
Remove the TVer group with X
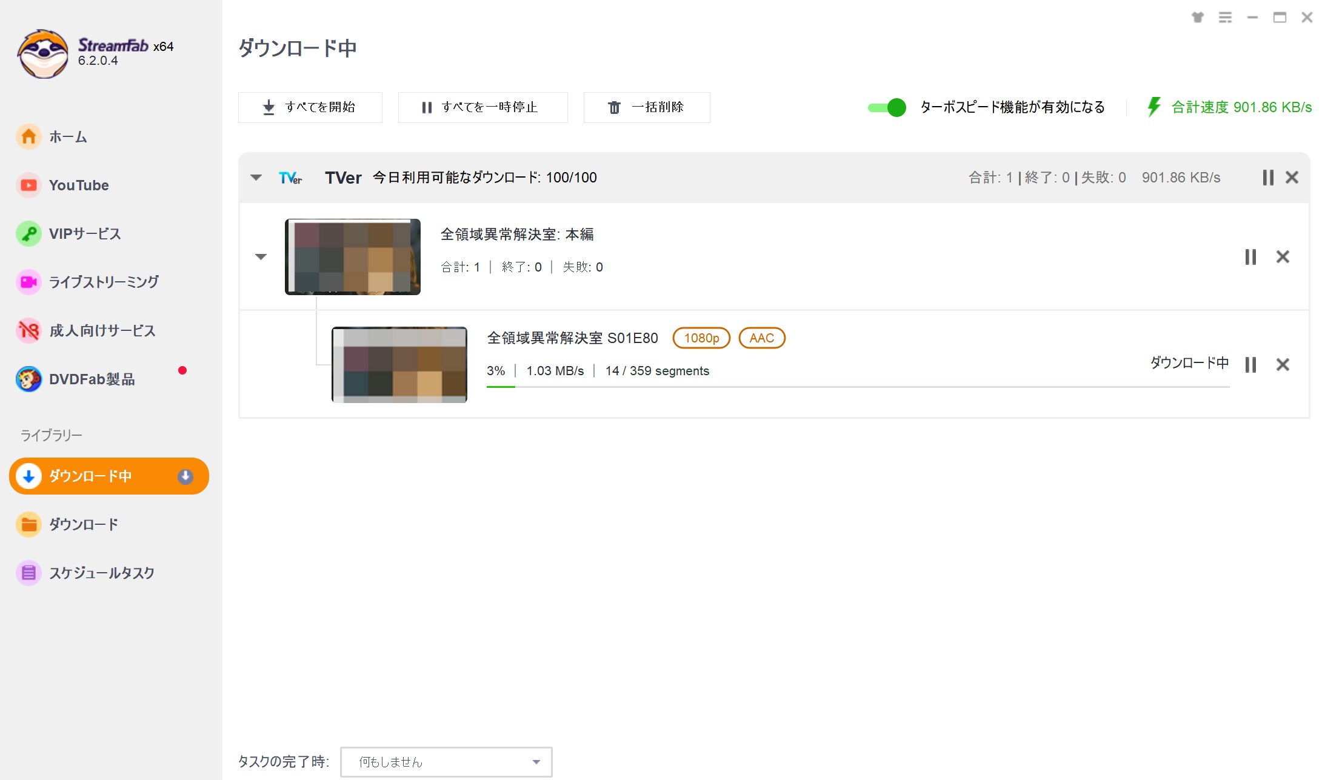point(1292,178)
